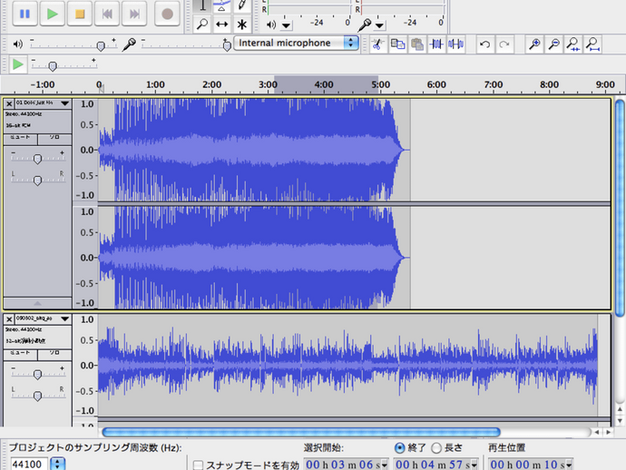Trim audio outside the selection
The image size is (626, 470).
(436, 44)
